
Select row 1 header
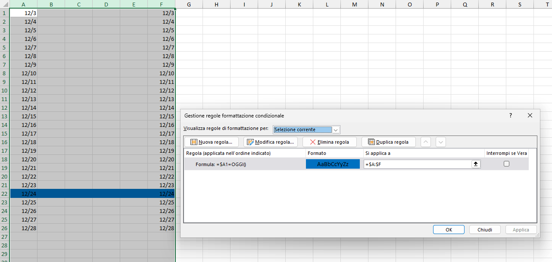(4, 13)
